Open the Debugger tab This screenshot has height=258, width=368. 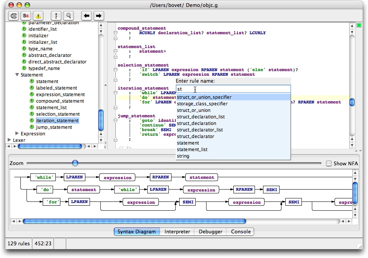[210, 232]
